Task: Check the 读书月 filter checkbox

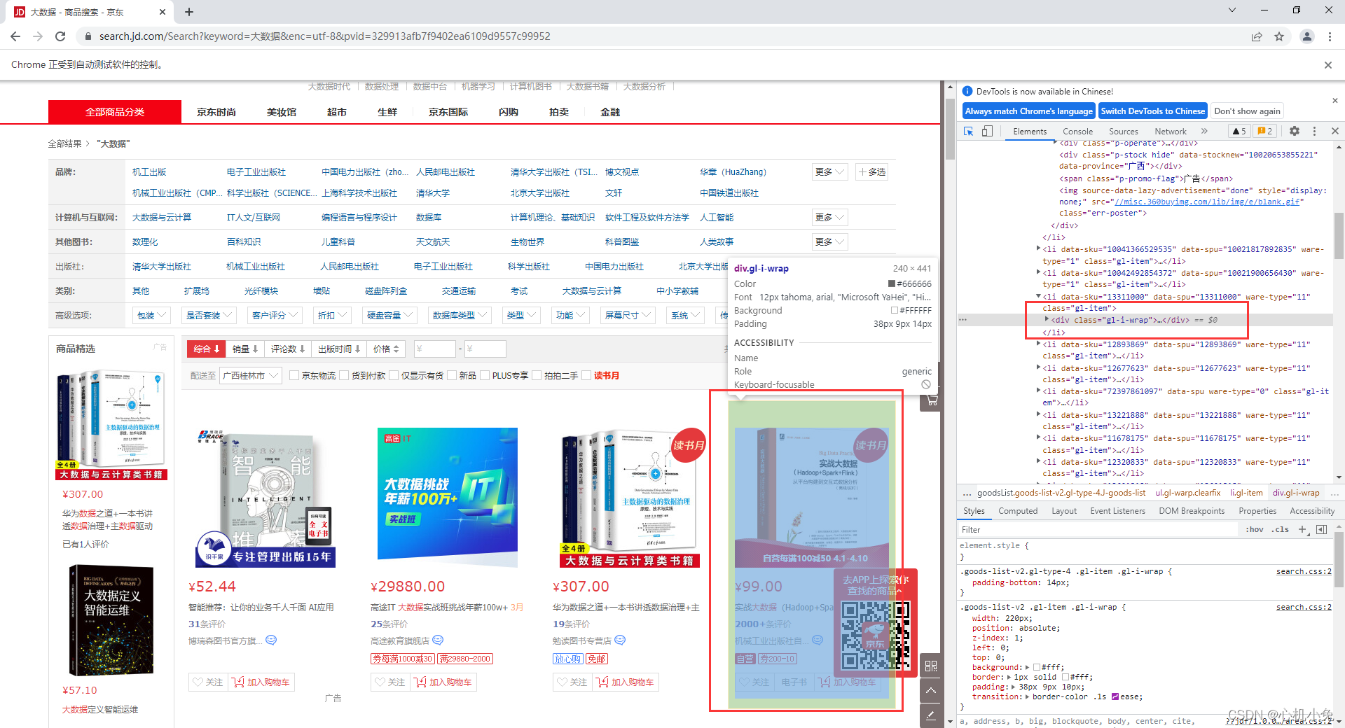Action: point(587,375)
